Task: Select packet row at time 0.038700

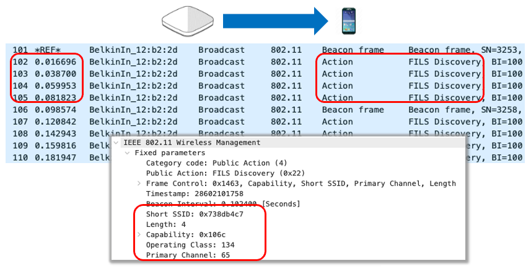Action: point(265,74)
